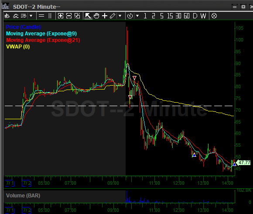Click the 11:00 label on price time axis
The height and width of the screenshot is (214, 253).
154,183
